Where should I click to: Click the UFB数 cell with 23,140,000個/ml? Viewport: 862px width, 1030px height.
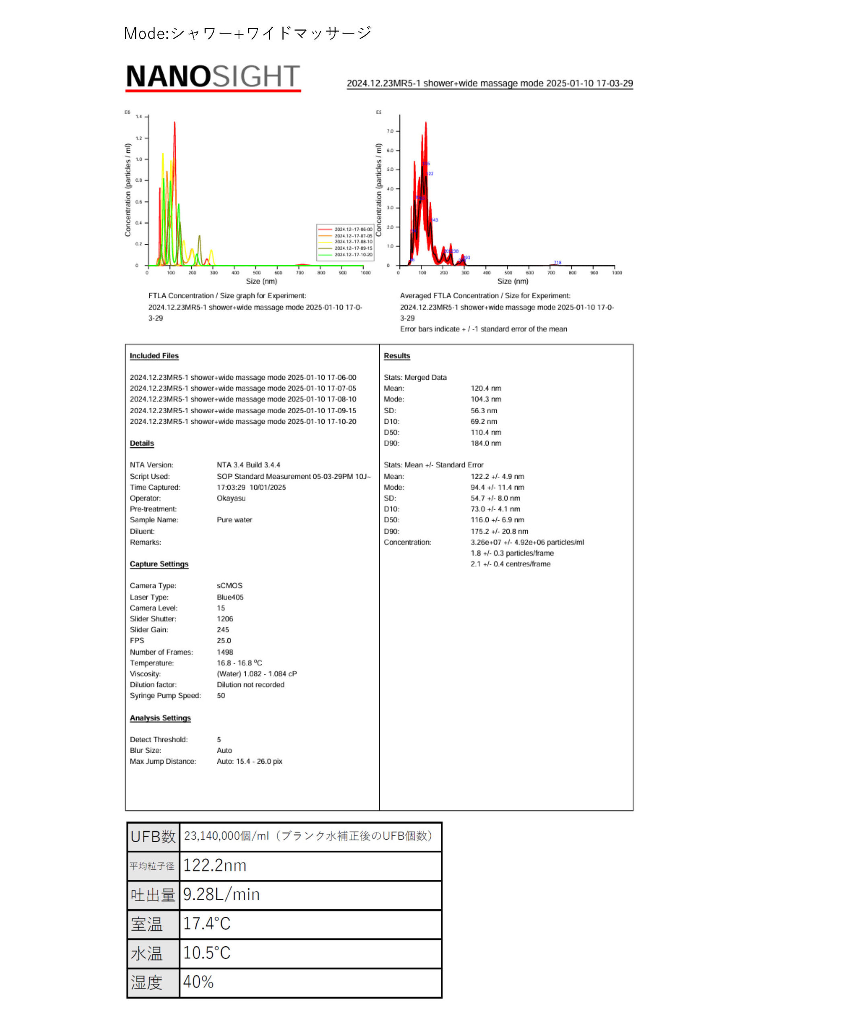[x=311, y=836]
